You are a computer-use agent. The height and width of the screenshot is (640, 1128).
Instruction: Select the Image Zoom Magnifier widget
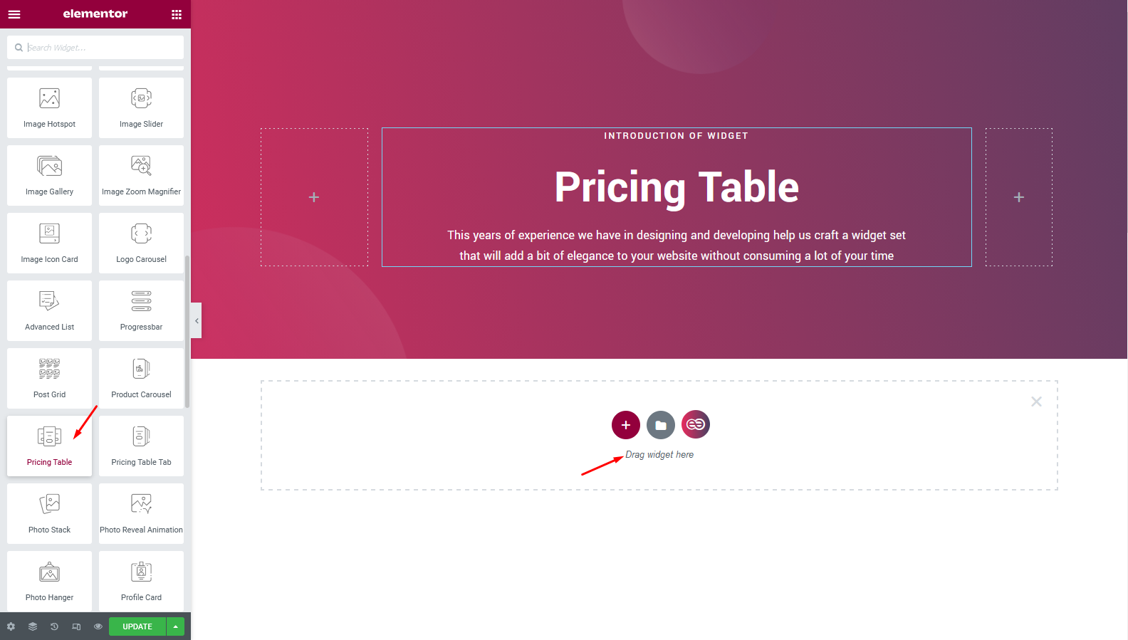click(140, 174)
